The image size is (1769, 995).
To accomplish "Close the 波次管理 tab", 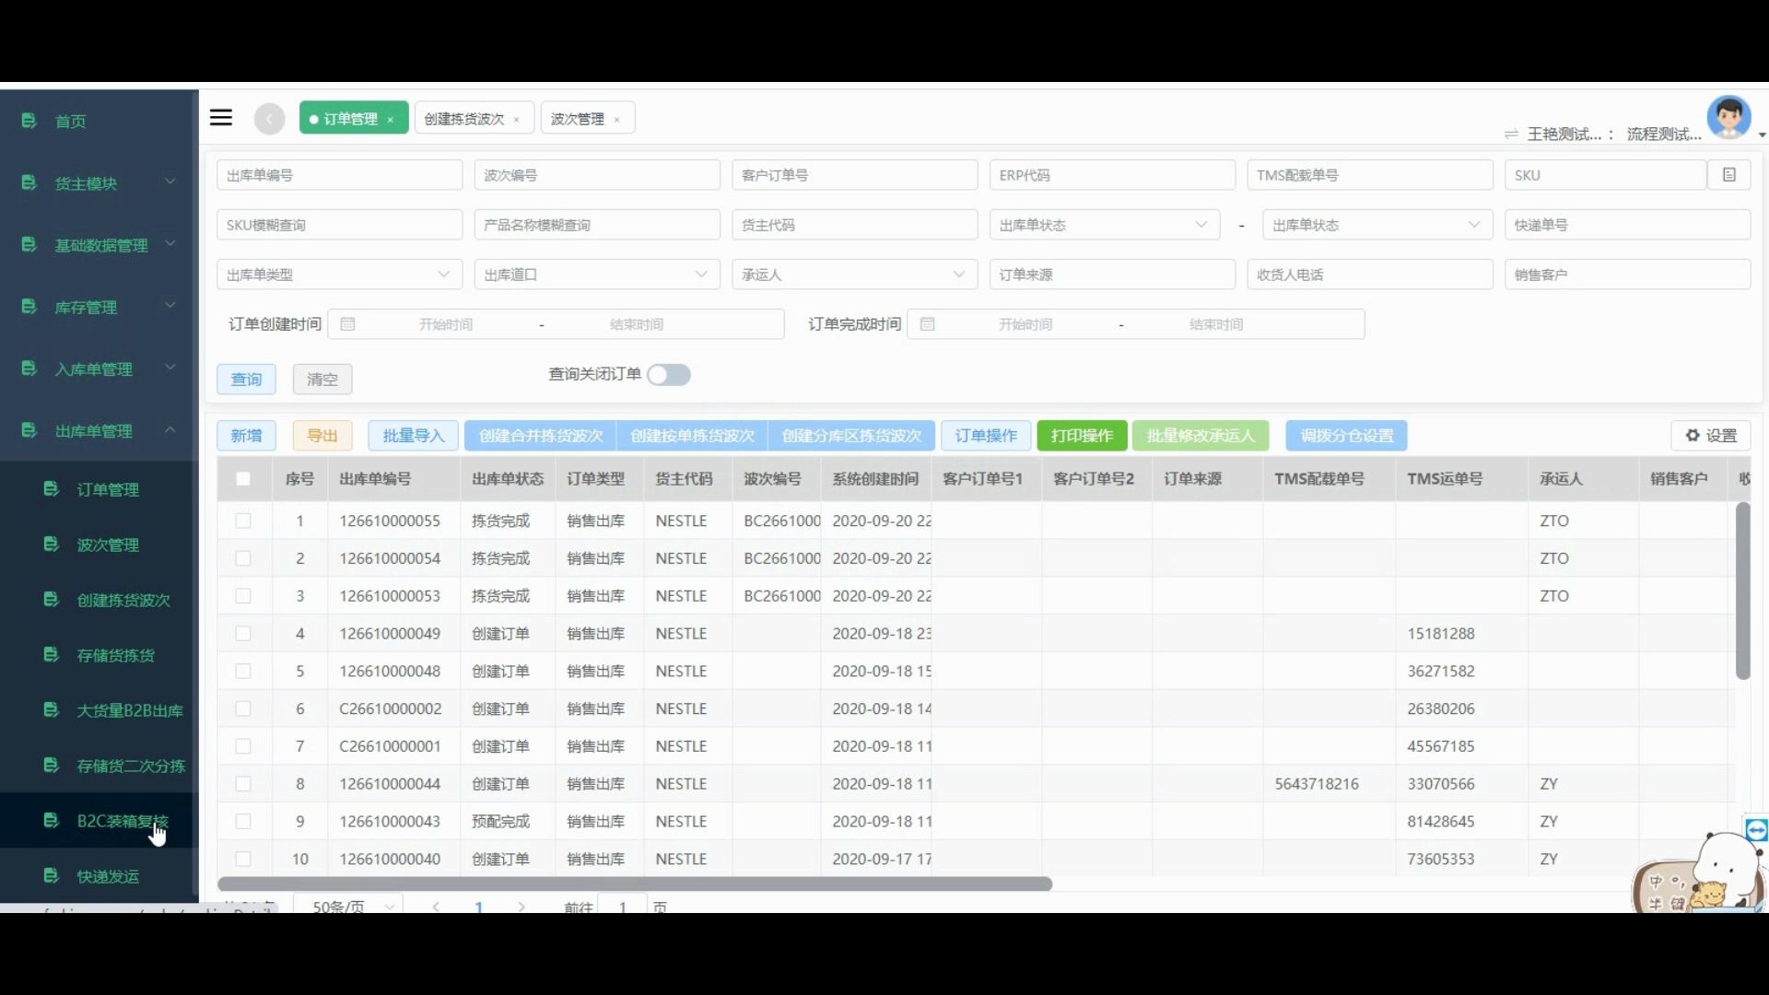I will (x=617, y=120).
